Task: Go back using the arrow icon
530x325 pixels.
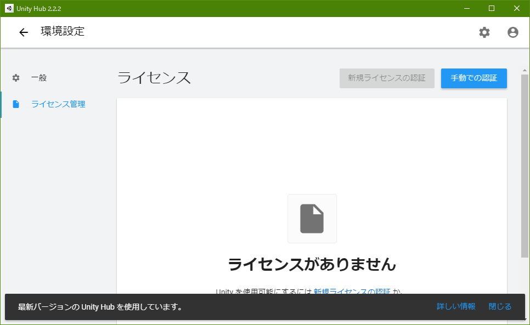Action: 24,32
